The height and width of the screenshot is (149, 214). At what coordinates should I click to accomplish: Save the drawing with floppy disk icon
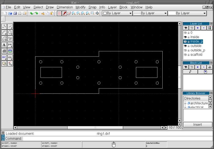(x=15, y=13)
